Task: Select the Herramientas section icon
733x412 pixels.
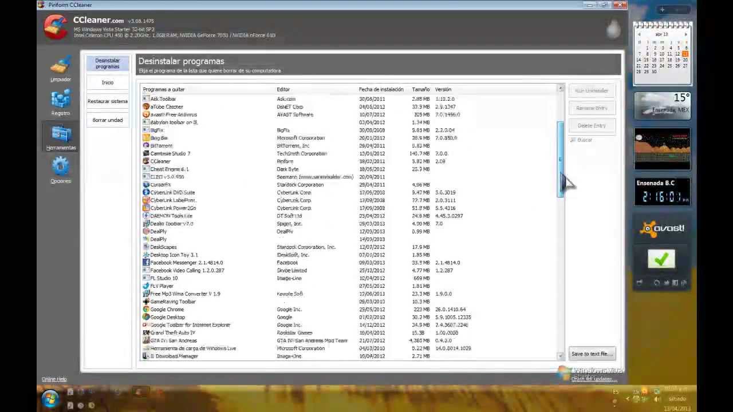Action: tap(61, 133)
